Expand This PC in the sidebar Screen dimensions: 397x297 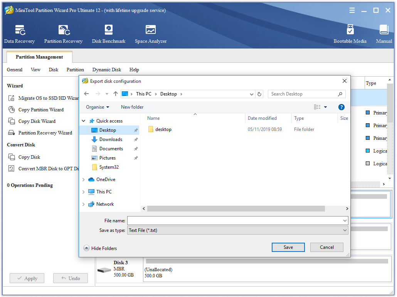pyautogui.click(x=84, y=191)
